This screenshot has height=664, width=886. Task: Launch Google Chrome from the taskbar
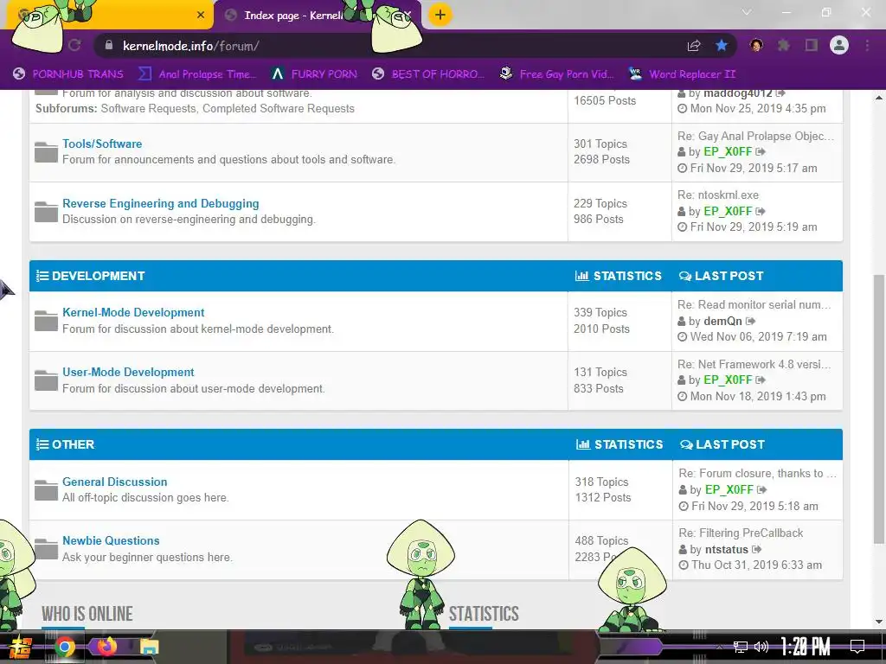click(x=64, y=647)
